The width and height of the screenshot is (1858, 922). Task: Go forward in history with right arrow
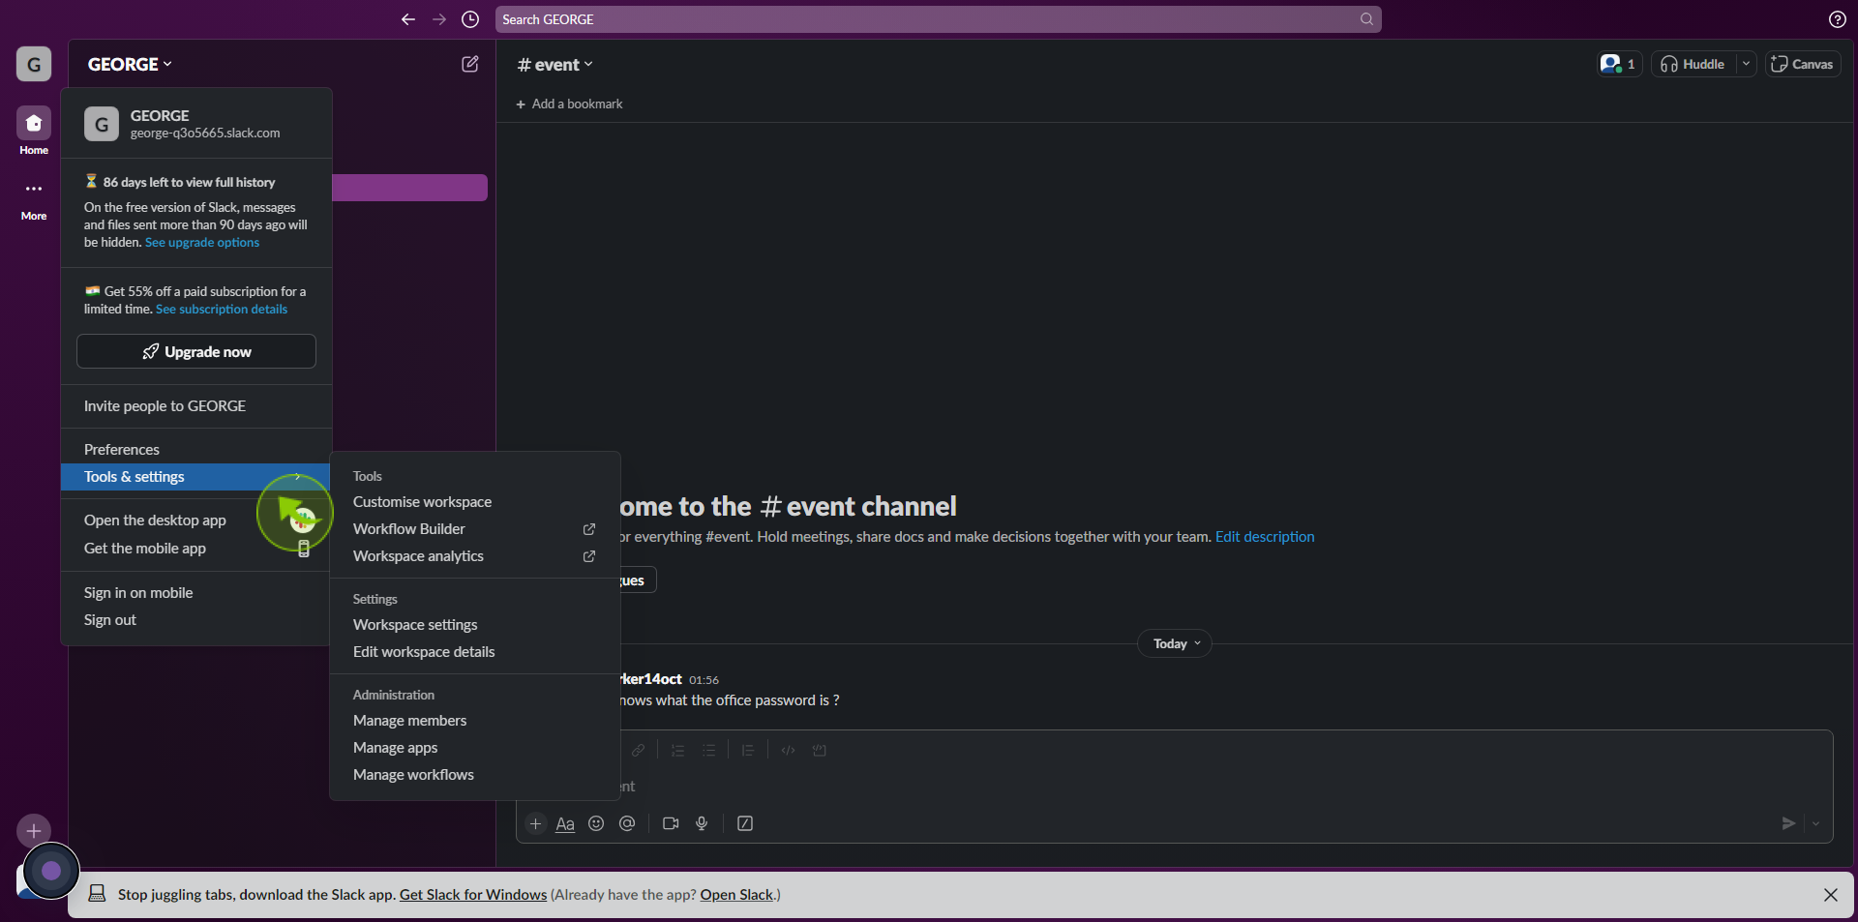point(439,19)
